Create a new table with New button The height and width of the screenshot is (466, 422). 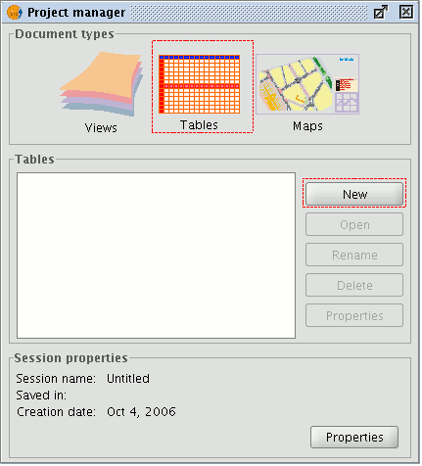coord(354,194)
